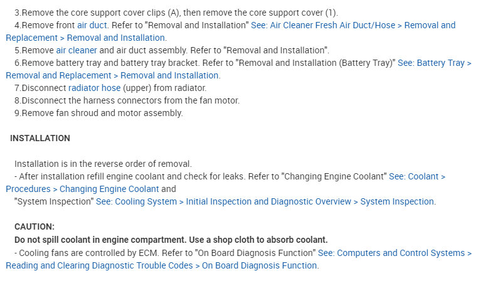Click 'Installation is in the reverse order' sentence
This screenshot has width=493, height=293.
point(103,164)
